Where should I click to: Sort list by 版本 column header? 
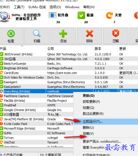tap(105, 49)
